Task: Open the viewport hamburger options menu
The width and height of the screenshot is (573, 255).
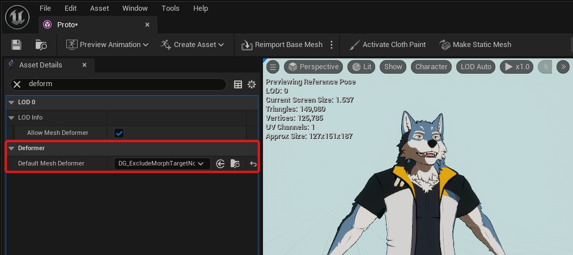Action: click(273, 67)
